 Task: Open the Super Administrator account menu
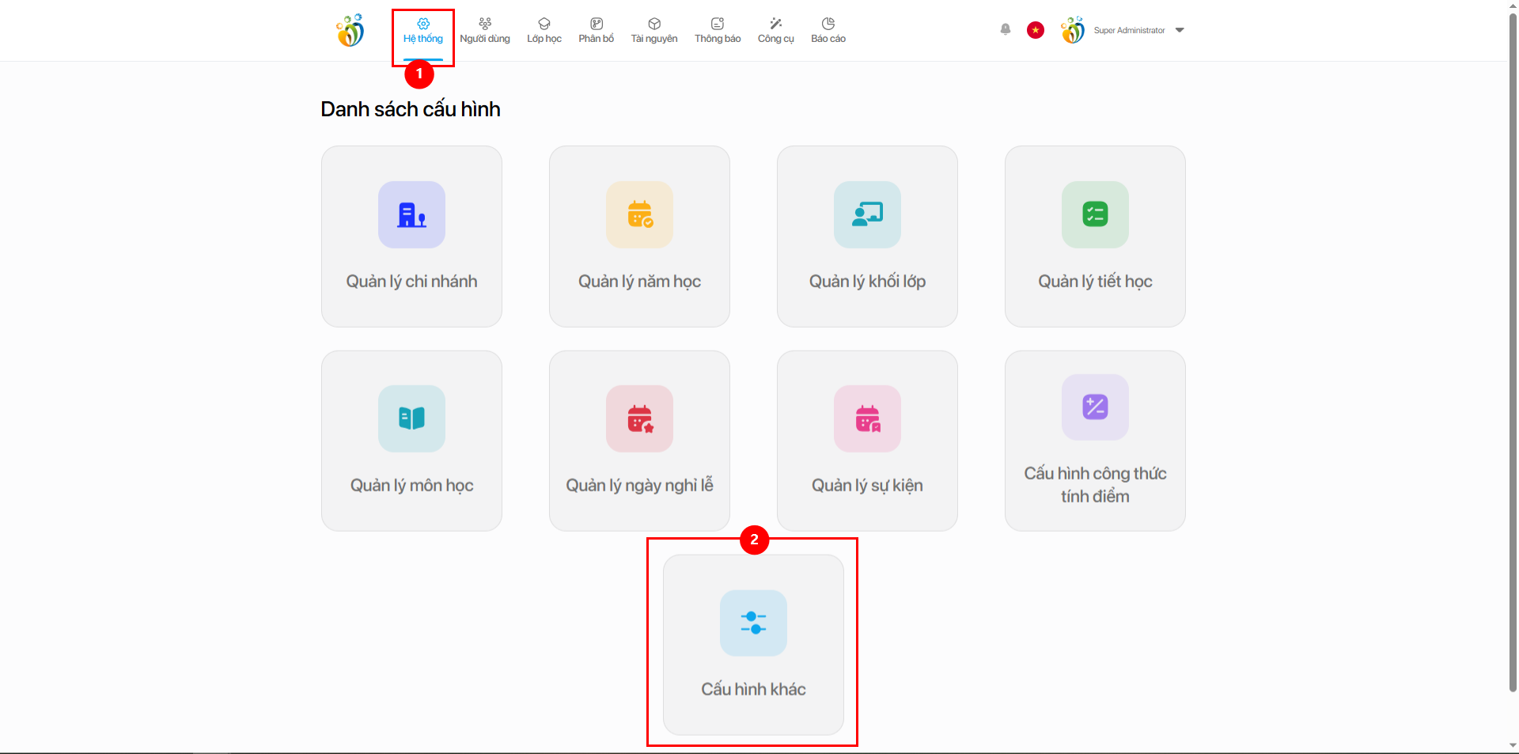(1129, 30)
